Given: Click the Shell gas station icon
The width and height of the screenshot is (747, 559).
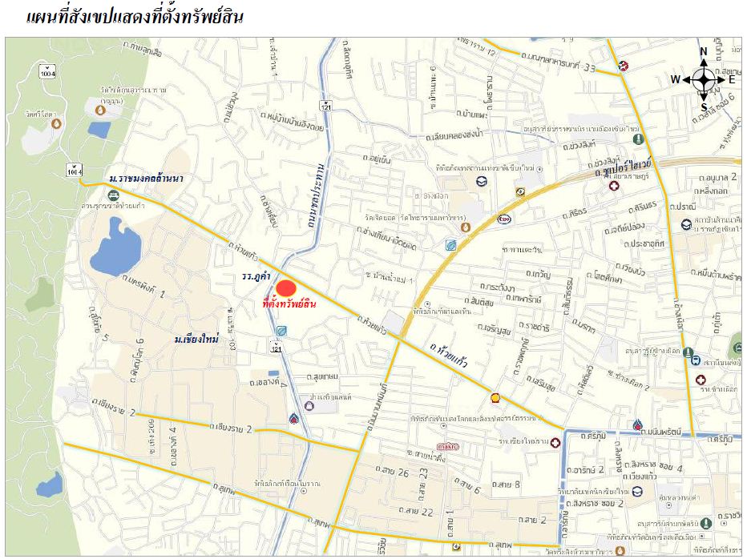Looking at the screenshot, I should point(496,397).
